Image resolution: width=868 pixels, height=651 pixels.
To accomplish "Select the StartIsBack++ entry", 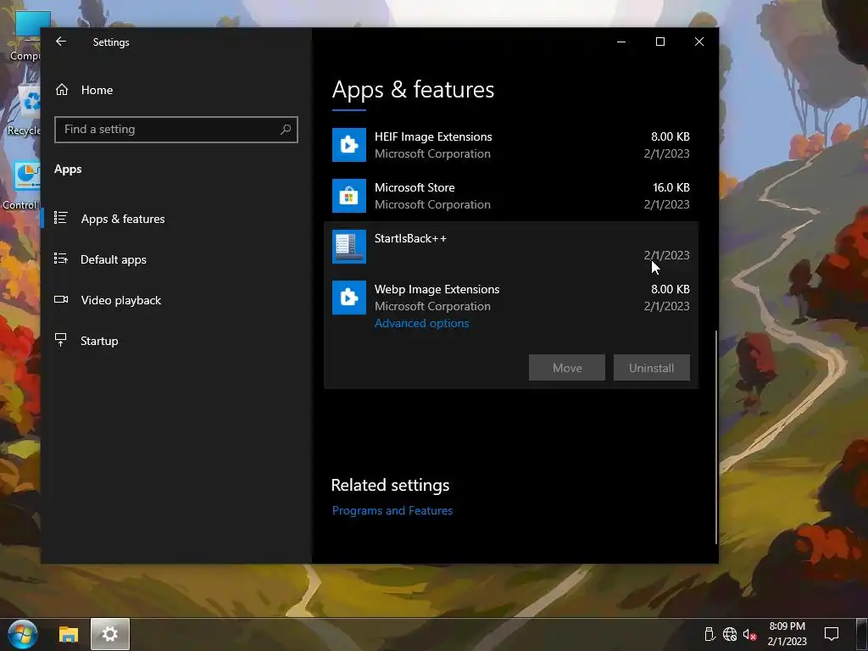I will (511, 247).
